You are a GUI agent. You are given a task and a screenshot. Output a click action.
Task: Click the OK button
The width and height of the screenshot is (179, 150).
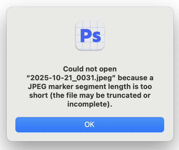tap(90, 124)
